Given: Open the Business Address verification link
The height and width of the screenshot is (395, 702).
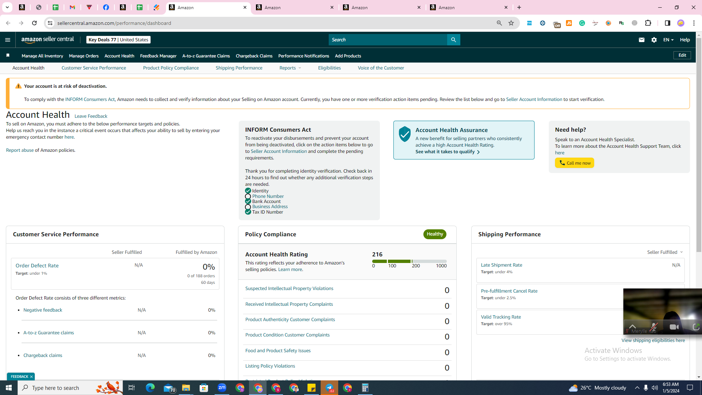Looking at the screenshot, I should 270,206.
